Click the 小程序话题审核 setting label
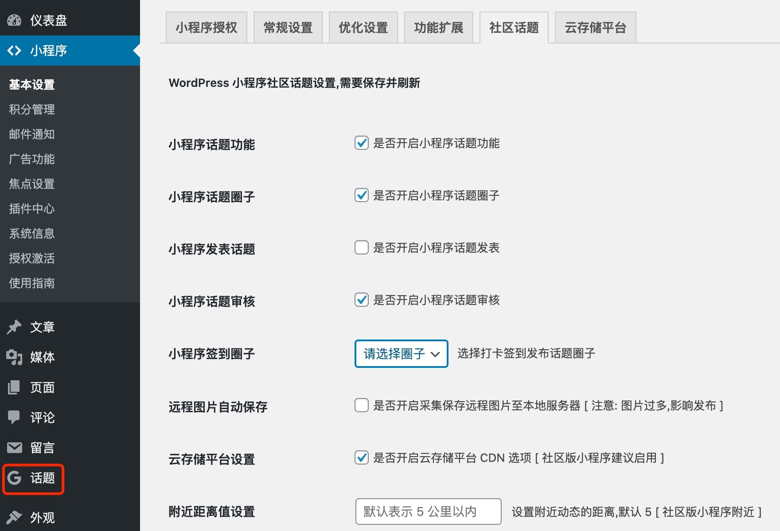The image size is (780, 531). click(x=212, y=301)
